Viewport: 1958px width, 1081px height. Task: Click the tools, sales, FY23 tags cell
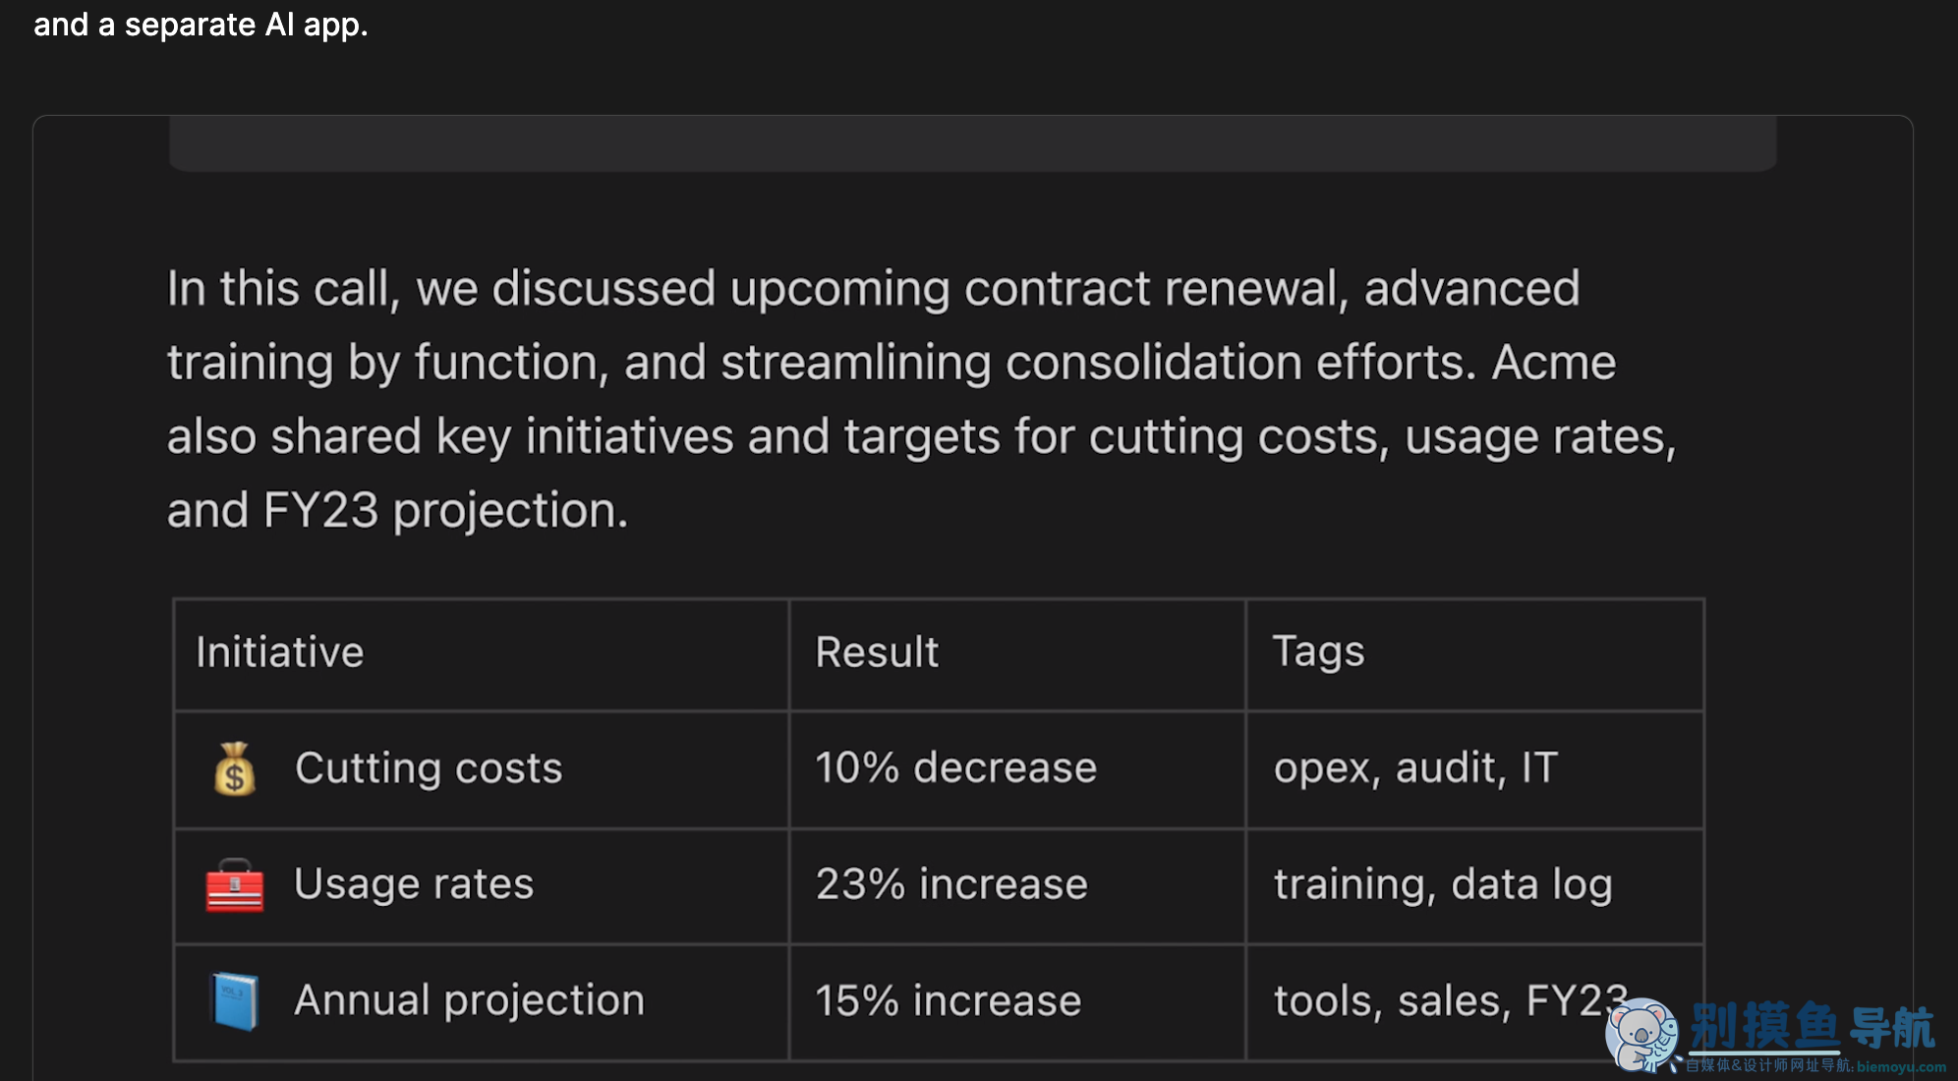[1474, 1002]
